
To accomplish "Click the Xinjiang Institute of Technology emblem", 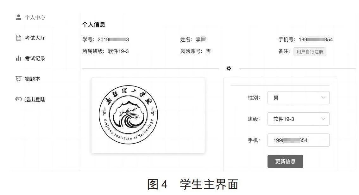I will point(129,115).
